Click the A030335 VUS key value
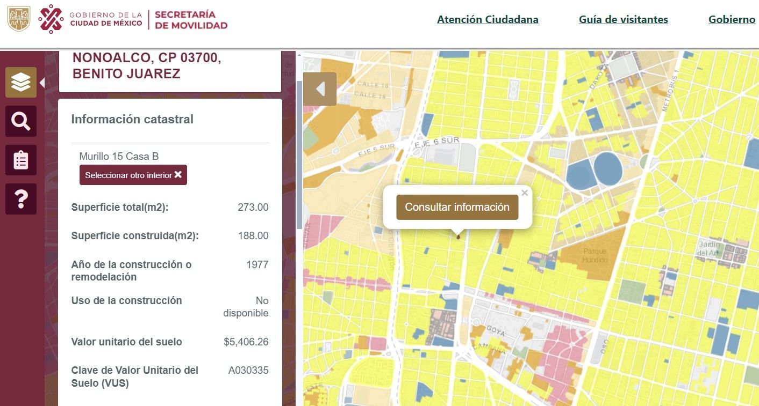The width and height of the screenshot is (759, 406). pos(248,370)
